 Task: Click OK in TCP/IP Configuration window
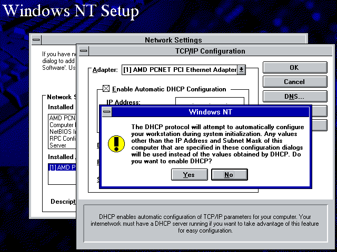pos(295,68)
